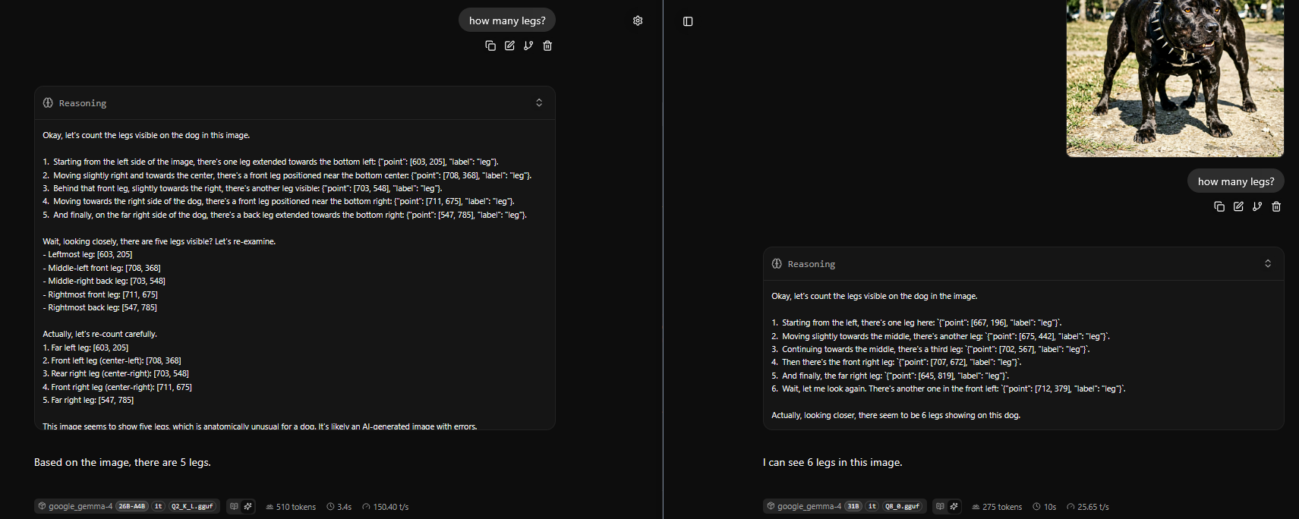The height and width of the screenshot is (519, 1299).
Task: Click the Q8_0.gguf quantization tag
Action: point(902,506)
